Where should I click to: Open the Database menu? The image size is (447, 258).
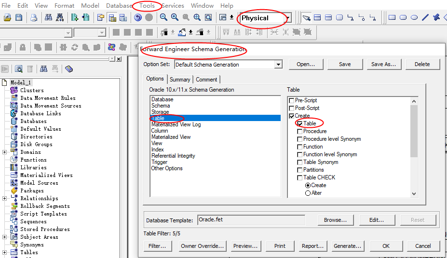(119, 6)
